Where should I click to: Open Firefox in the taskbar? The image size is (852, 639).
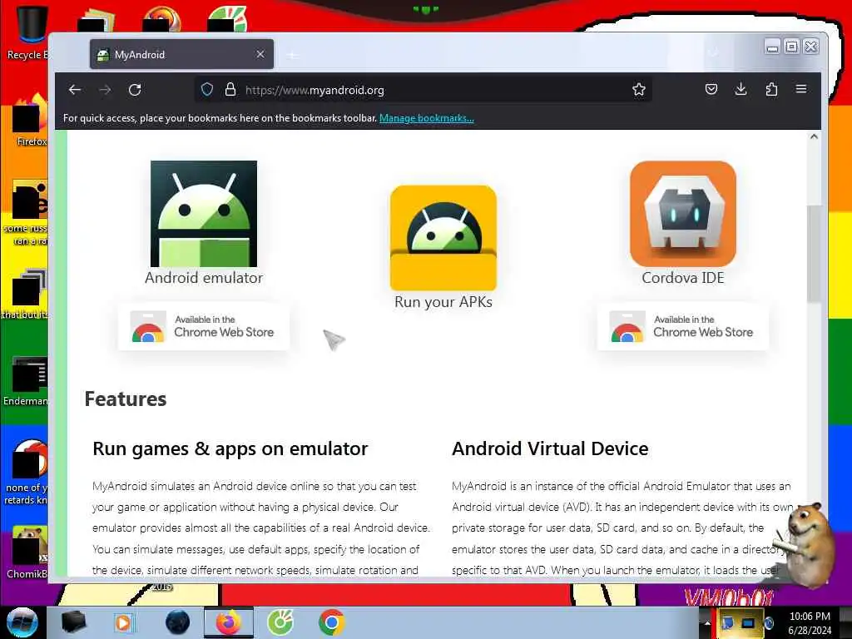click(x=229, y=622)
